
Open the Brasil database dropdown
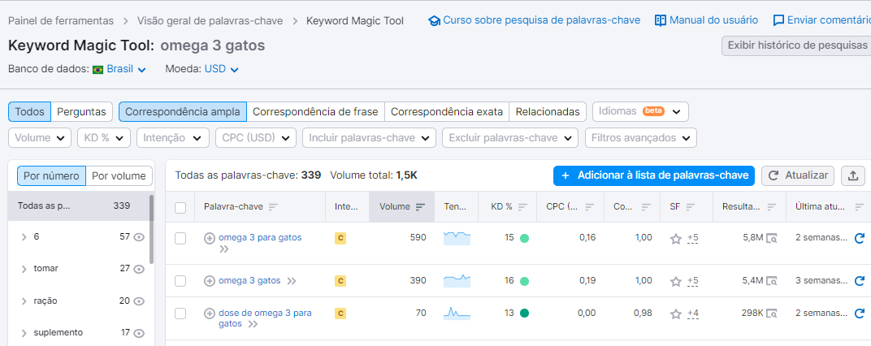[x=126, y=69]
